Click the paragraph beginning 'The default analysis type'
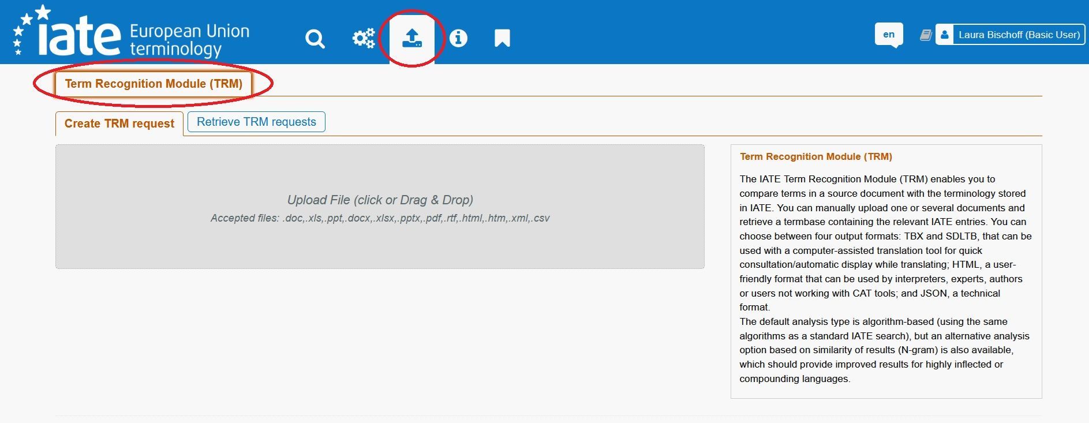 coord(884,350)
